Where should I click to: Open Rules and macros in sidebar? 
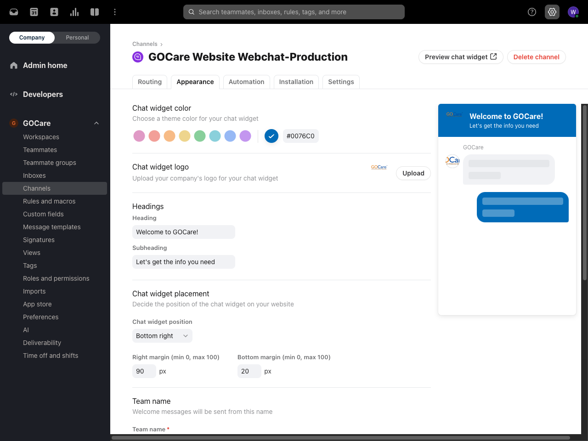49,201
